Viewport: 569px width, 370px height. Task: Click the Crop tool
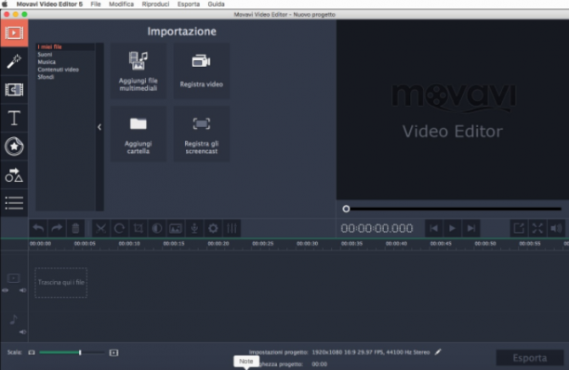click(139, 228)
